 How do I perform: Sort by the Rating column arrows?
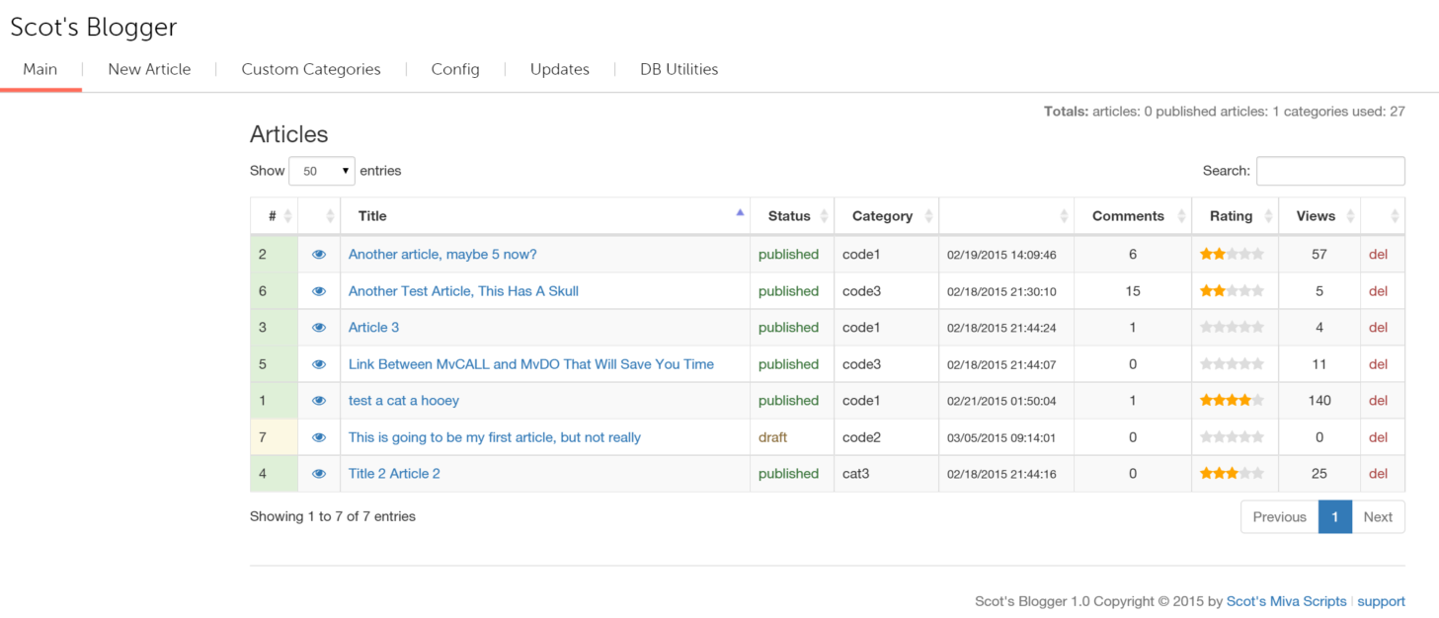tap(1267, 216)
